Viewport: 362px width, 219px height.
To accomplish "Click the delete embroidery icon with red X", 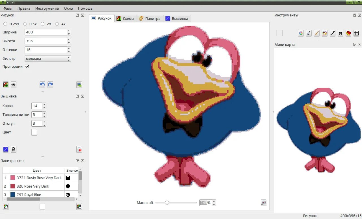I will [79, 149].
